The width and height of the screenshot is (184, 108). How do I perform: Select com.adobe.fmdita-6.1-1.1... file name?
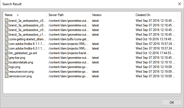[27, 44]
